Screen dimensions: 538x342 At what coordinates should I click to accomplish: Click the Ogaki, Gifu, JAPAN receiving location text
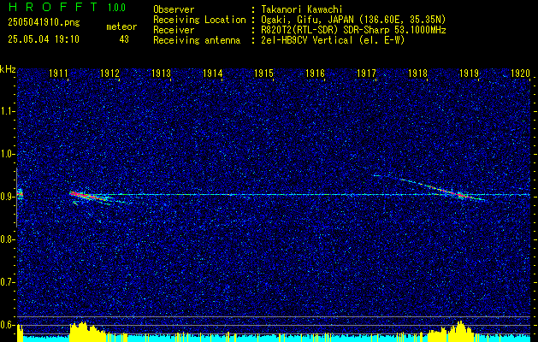352,20
